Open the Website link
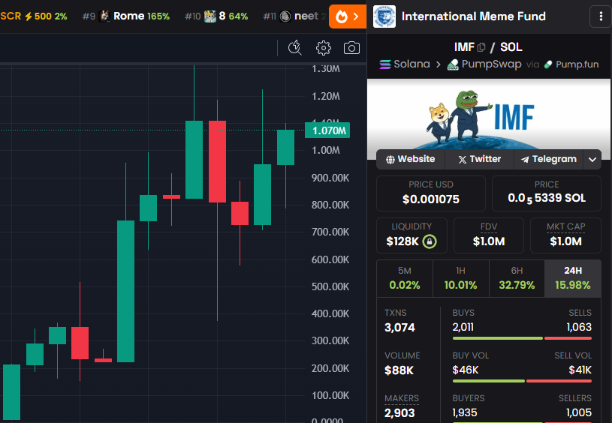This screenshot has height=423, width=612. coord(410,159)
